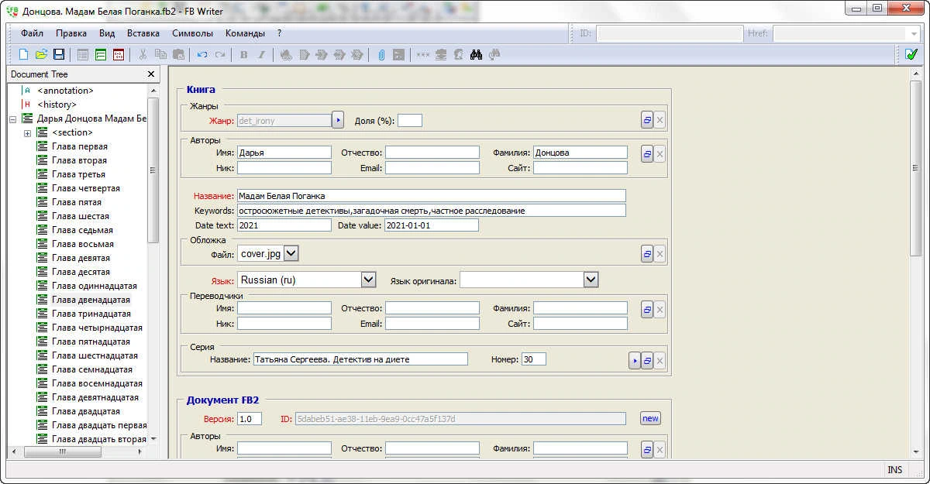Toggle italic formatting
Viewport: 930px width, 484px height.
coord(262,55)
